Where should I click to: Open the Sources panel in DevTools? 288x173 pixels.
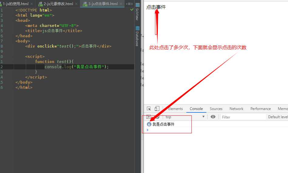click(x=216, y=109)
